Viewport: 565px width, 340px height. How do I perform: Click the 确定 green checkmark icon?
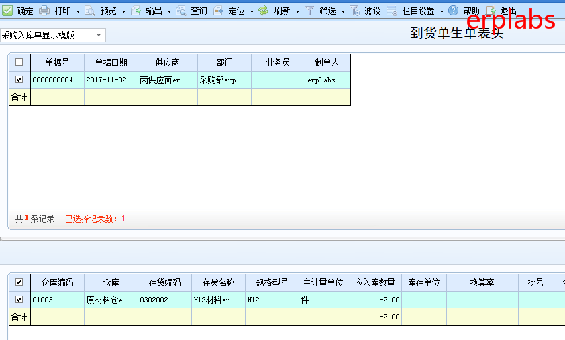[7, 11]
